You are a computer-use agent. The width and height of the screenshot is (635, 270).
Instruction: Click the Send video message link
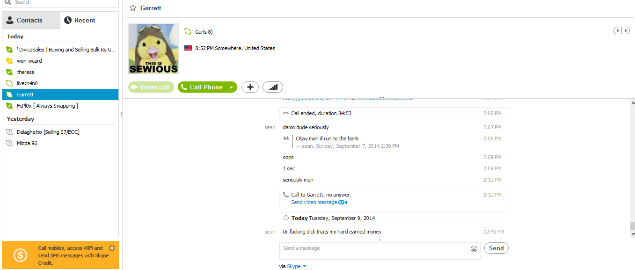(x=314, y=203)
